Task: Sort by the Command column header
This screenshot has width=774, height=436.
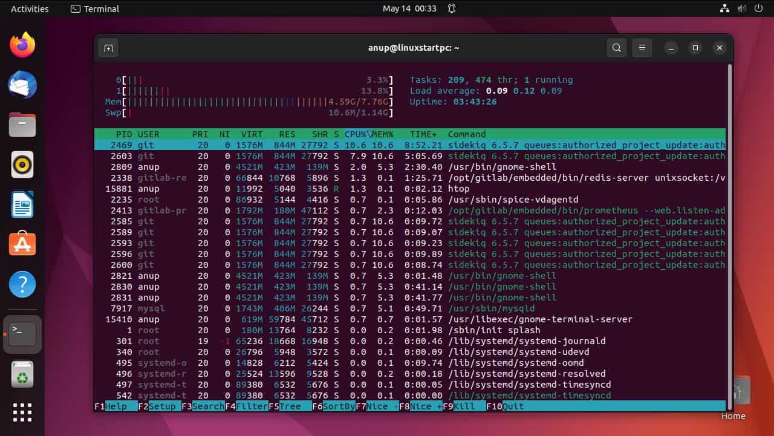Action: (467, 134)
